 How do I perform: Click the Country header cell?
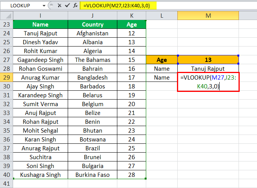(x=92, y=24)
